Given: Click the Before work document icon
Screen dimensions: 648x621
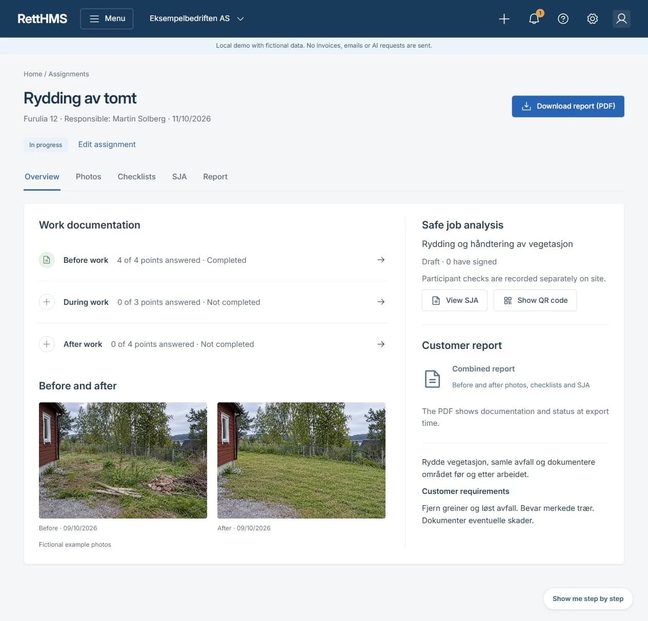Looking at the screenshot, I should [x=47, y=260].
